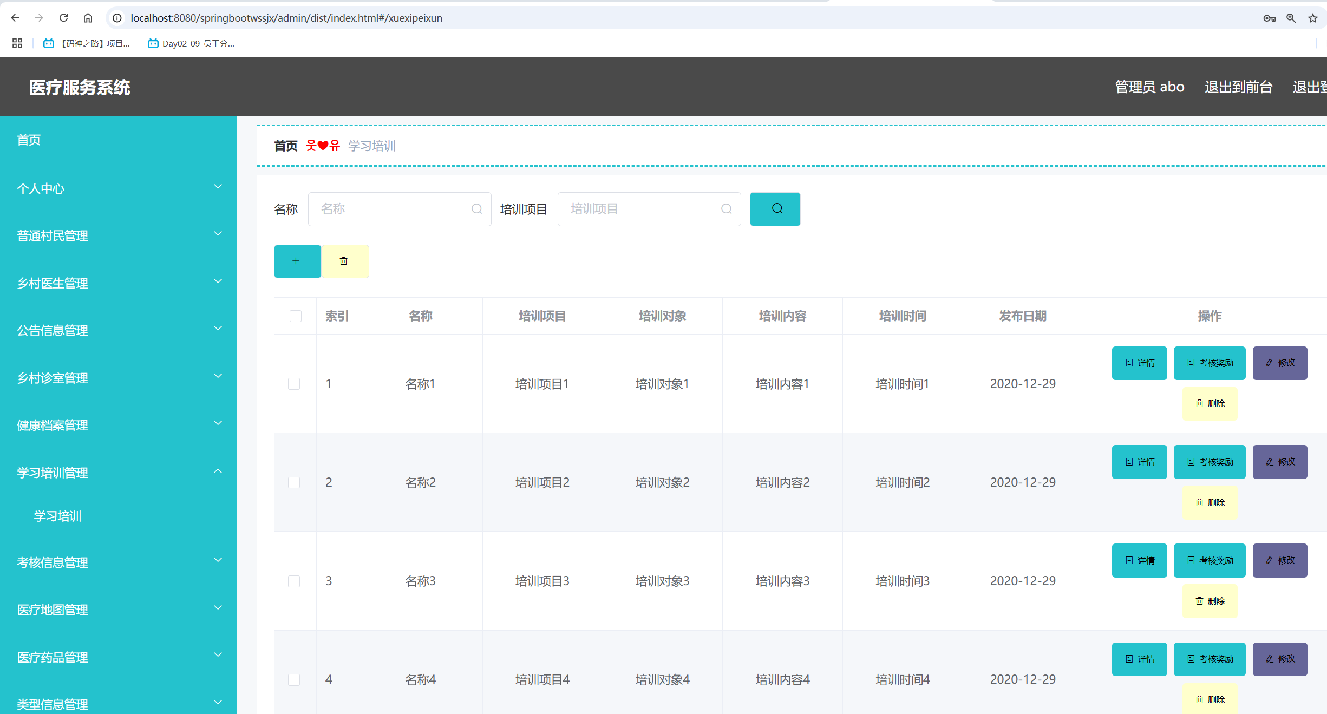Click 退出到前台 in the header
1327x714 pixels.
(1238, 87)
